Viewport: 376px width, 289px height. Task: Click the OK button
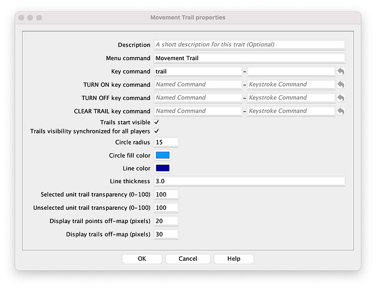pos(142,258)
